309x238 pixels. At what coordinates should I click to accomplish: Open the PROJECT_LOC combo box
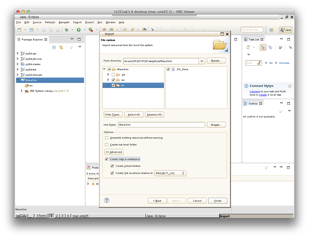[170, 173]
